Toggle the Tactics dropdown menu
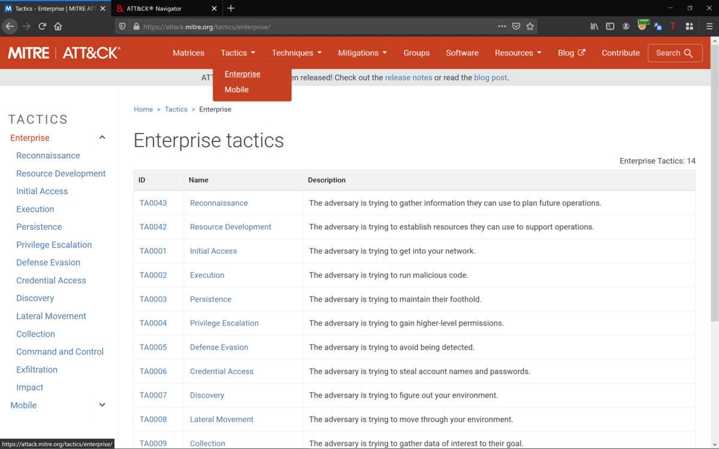This screenshot has width=719, height=449. pos(238,53)
